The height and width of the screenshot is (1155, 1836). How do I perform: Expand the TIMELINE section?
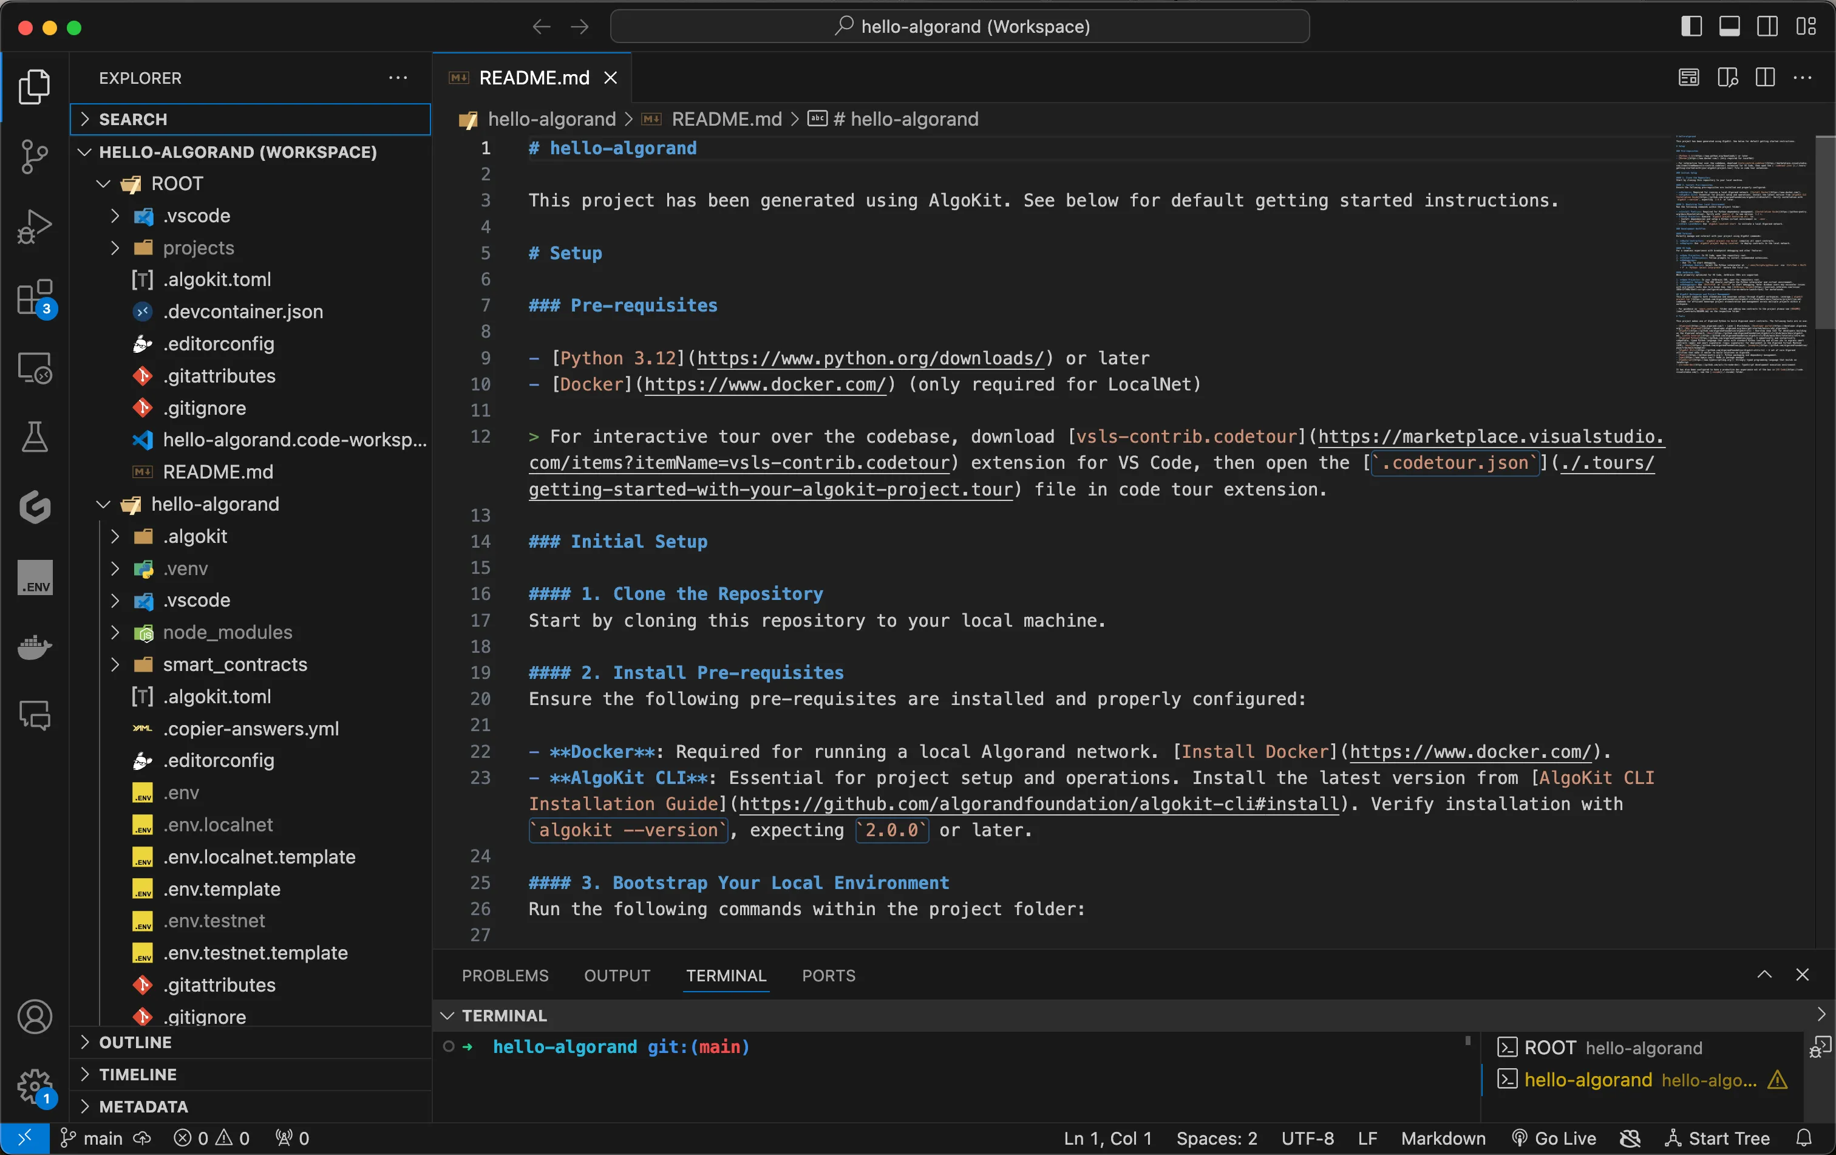point(250,1074)
